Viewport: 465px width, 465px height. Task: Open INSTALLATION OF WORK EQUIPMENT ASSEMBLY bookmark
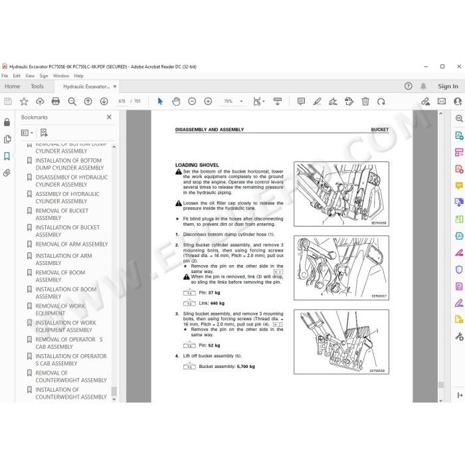click(66, 326)
